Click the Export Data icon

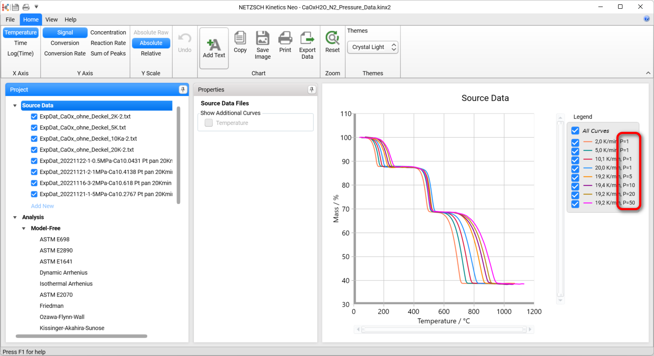[307, 39]
